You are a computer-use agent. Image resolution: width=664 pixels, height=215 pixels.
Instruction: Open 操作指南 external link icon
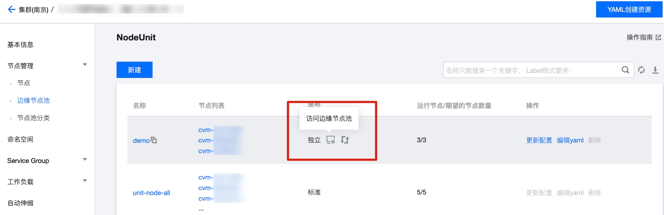pyautogui.click(x=658, y=37)
